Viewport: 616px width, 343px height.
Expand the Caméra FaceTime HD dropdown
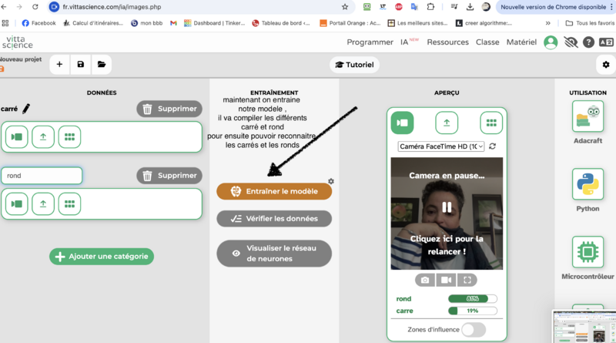point(440,146)
